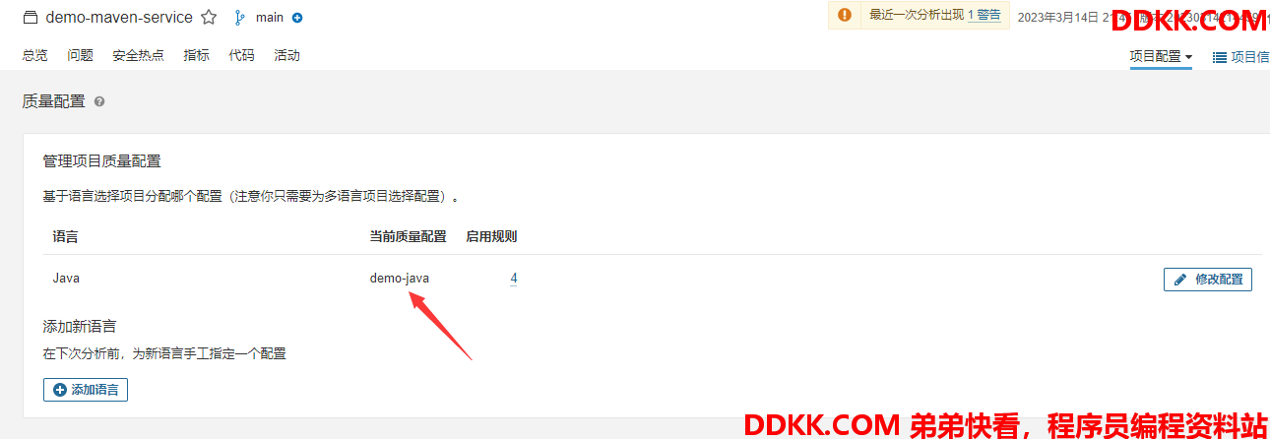
Task: Click the blue plus icon after main
Action: (297, 18)
